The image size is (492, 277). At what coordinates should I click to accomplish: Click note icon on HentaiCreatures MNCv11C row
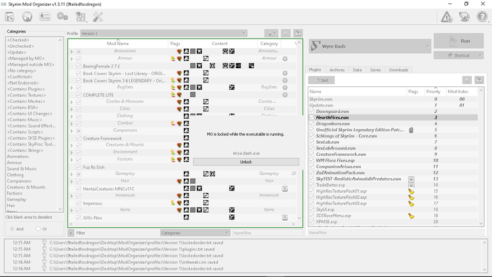pyautogui.click(x=285, y=189)
